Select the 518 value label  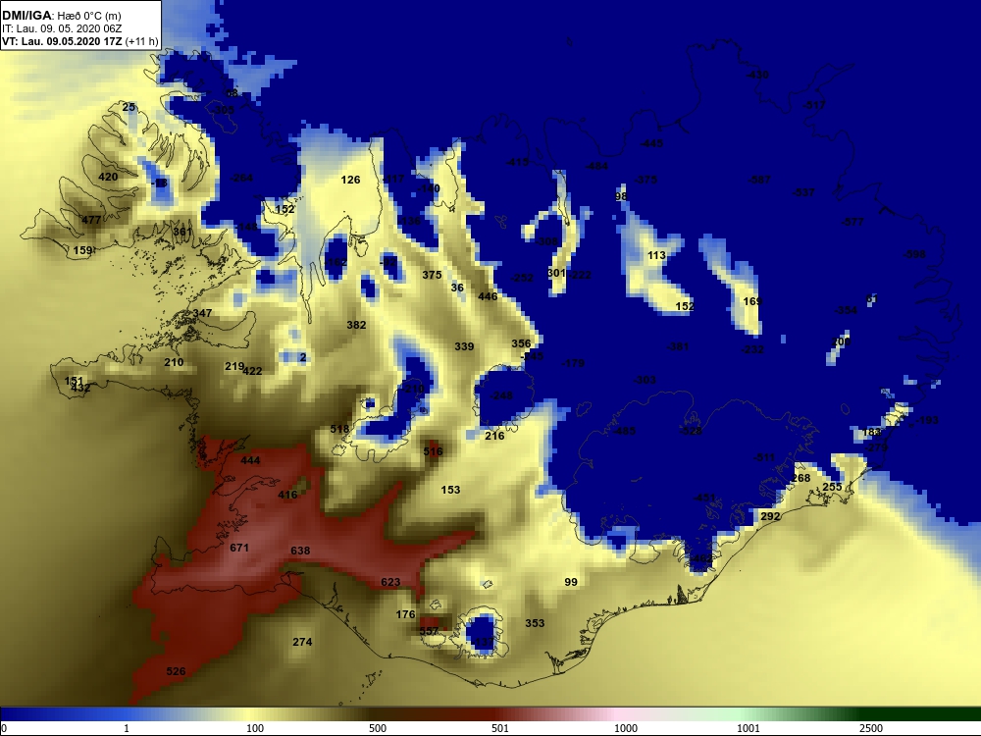pos(339,430)
